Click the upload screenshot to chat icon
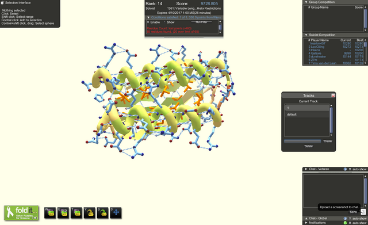The image size is (368, 225). [x=363, y=212]
